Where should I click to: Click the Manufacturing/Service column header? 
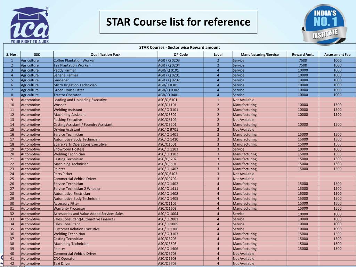(x=260, y=55)
